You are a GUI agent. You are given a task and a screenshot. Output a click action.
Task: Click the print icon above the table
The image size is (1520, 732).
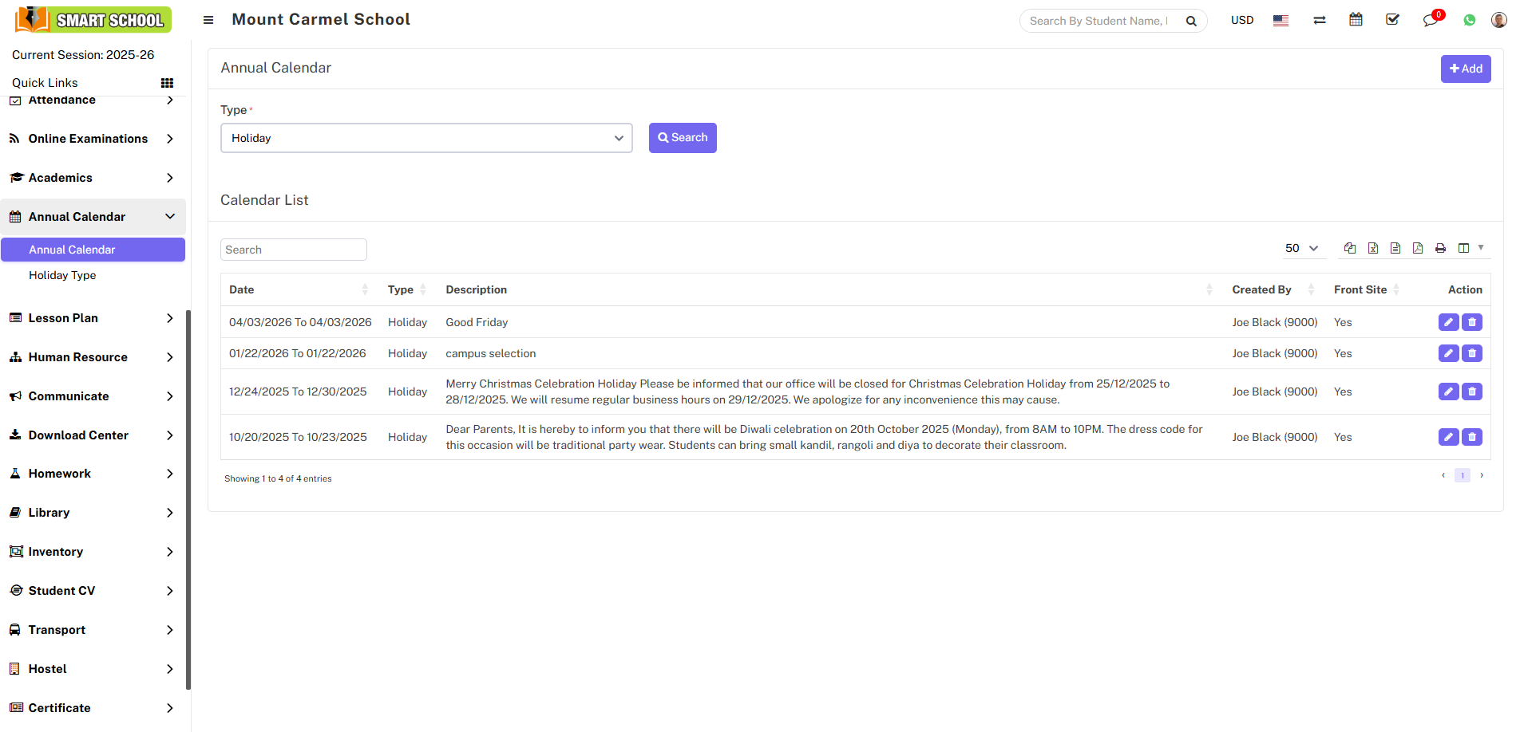pyautogui.click(x=1440, y=248)
